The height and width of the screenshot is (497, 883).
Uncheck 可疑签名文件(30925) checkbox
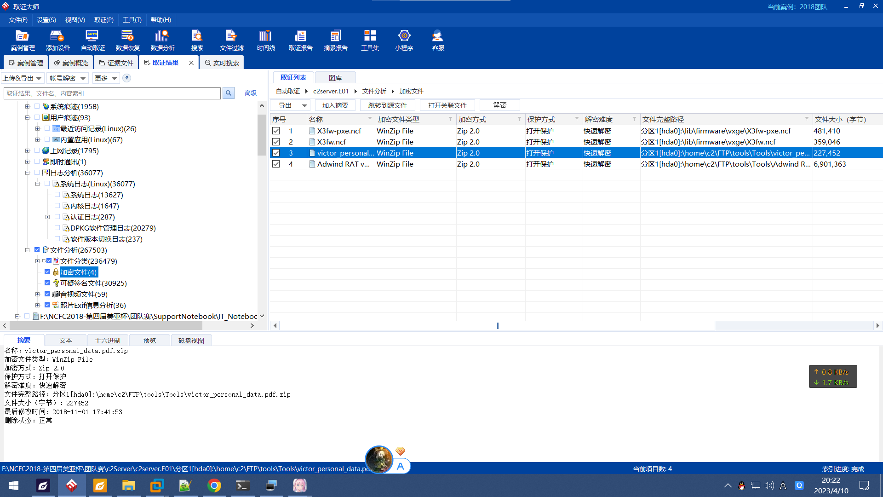(47, 283)
